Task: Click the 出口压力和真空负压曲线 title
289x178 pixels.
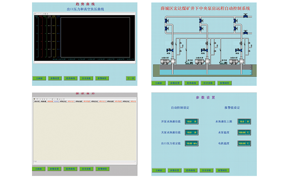Action: [85, 9]
